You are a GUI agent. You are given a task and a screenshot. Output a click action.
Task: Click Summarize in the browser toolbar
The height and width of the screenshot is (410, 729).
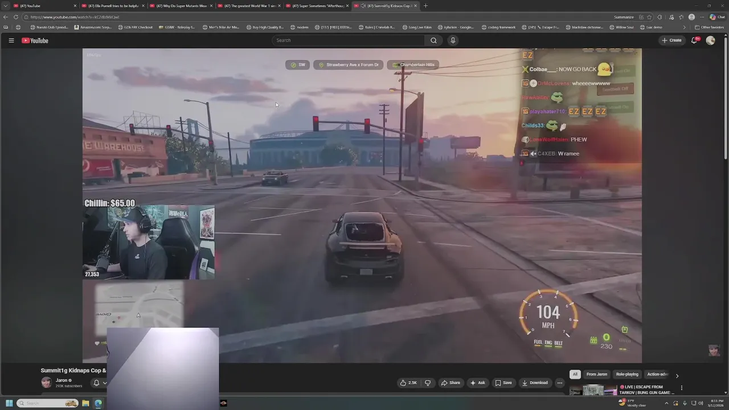pos(624,17)
